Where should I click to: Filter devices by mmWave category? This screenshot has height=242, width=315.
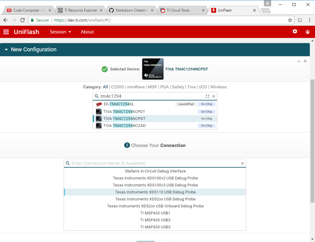[136, 87]
